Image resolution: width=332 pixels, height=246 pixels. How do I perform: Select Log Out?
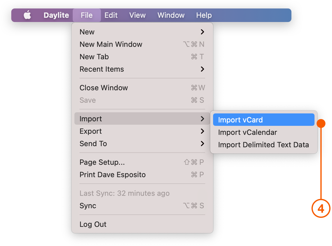(142, 224)
